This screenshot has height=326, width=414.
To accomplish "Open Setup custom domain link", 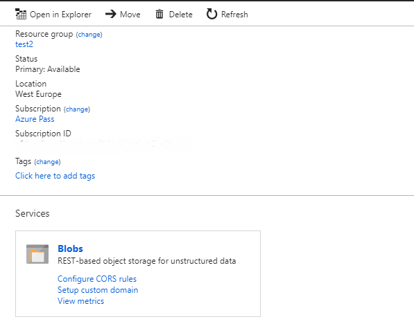I will pos(98,290).
